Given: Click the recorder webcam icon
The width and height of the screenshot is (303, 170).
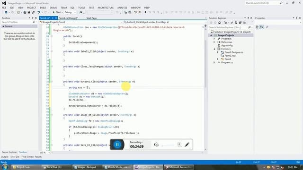Looking at the screenshot, I should 179,144.
